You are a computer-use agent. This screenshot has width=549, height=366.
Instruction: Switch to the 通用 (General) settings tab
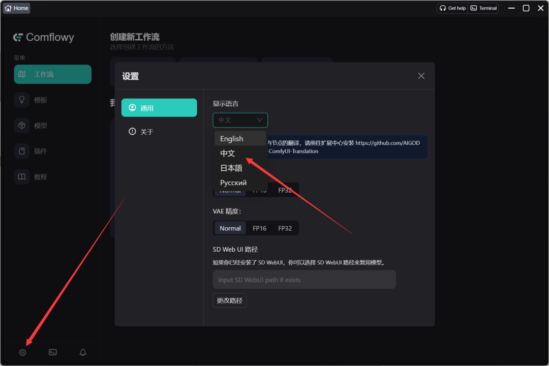pyautogui.click(x=159, y=107)
